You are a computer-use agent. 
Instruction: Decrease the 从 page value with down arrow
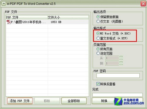coord(121,59)
